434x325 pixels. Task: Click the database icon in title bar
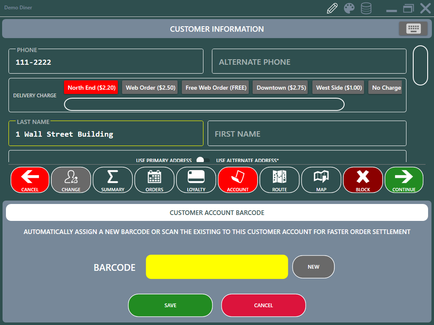point(366,8)
